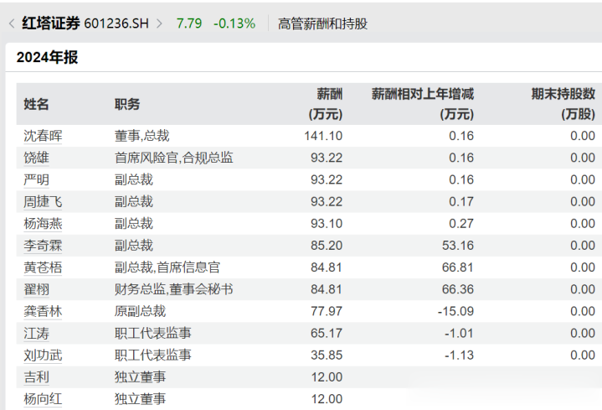Screen dimensions: 602x410
Task: Click the 85.20 salary value
Action: click(327, 246)
